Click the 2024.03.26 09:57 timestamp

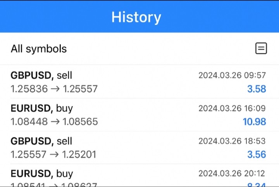click(x=232, y=75)
